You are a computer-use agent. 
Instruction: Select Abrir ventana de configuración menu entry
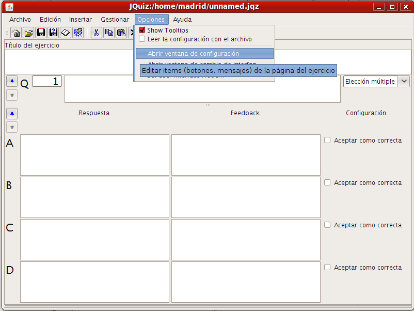pyautogui.click(x=205, y=54)
